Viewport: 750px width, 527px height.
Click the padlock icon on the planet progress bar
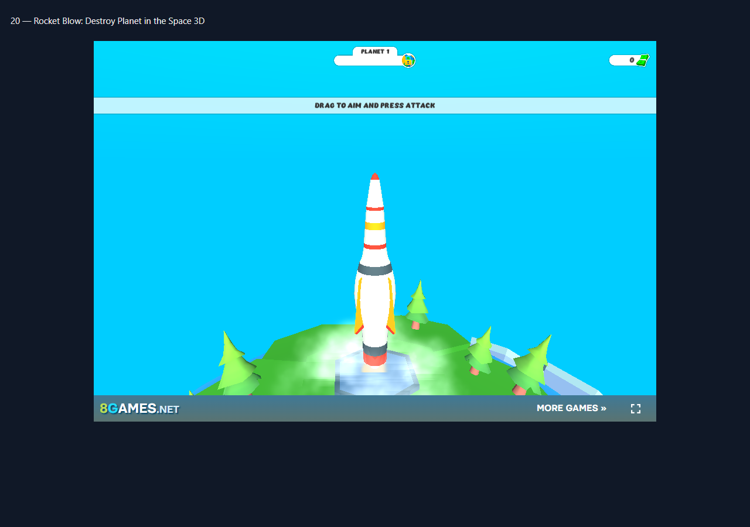point(408,60)
